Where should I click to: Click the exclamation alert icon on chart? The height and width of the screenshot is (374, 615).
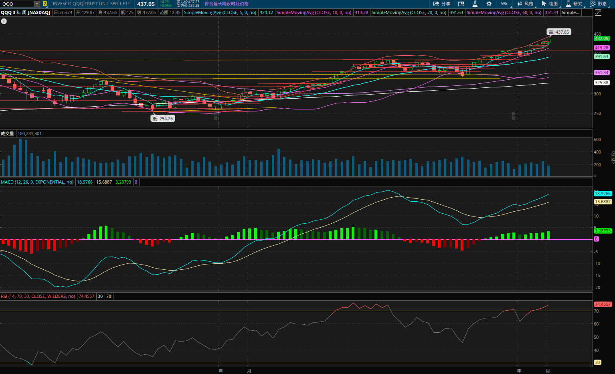pyautogui.click(x=4, y=21)
